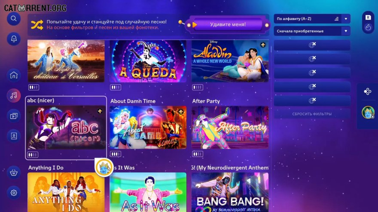This screenshot has height=212, width=378.
Task: Go to the home icon in sidebar
Action: click(x=14, y=75)
